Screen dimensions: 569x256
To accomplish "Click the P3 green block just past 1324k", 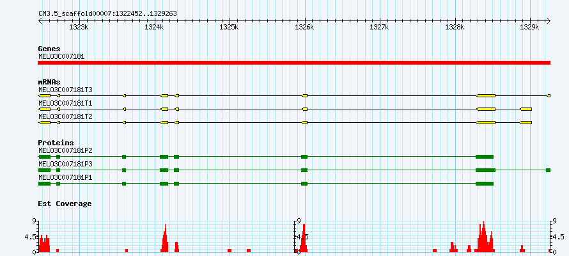I will (164, 170).
